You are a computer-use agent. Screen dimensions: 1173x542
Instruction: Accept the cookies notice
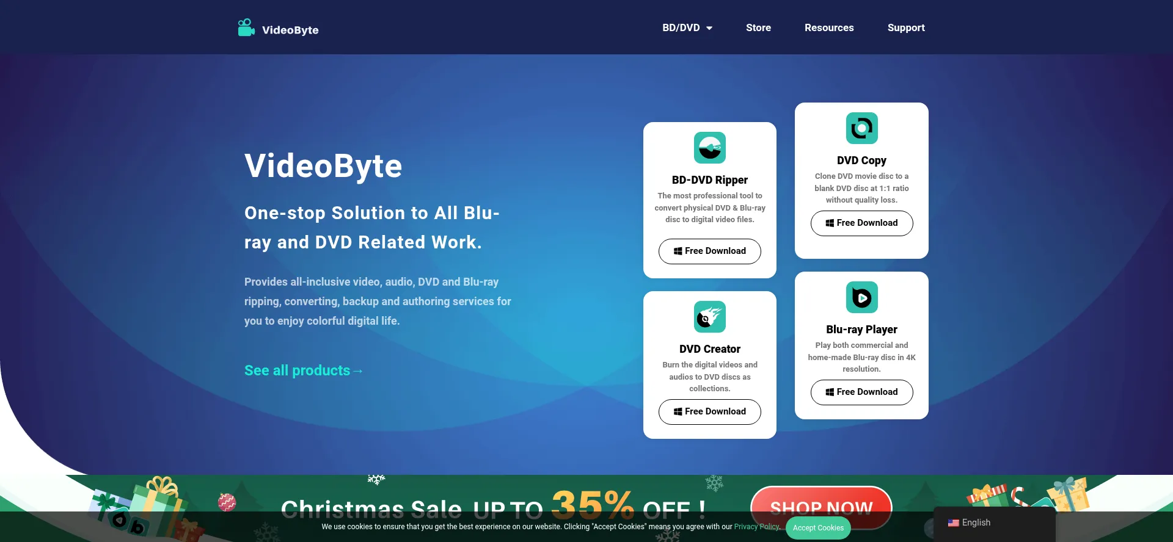(818, 528)
